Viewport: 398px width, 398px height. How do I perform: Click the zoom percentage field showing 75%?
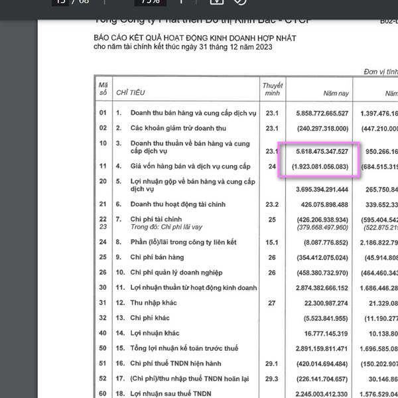coord(151,2)
